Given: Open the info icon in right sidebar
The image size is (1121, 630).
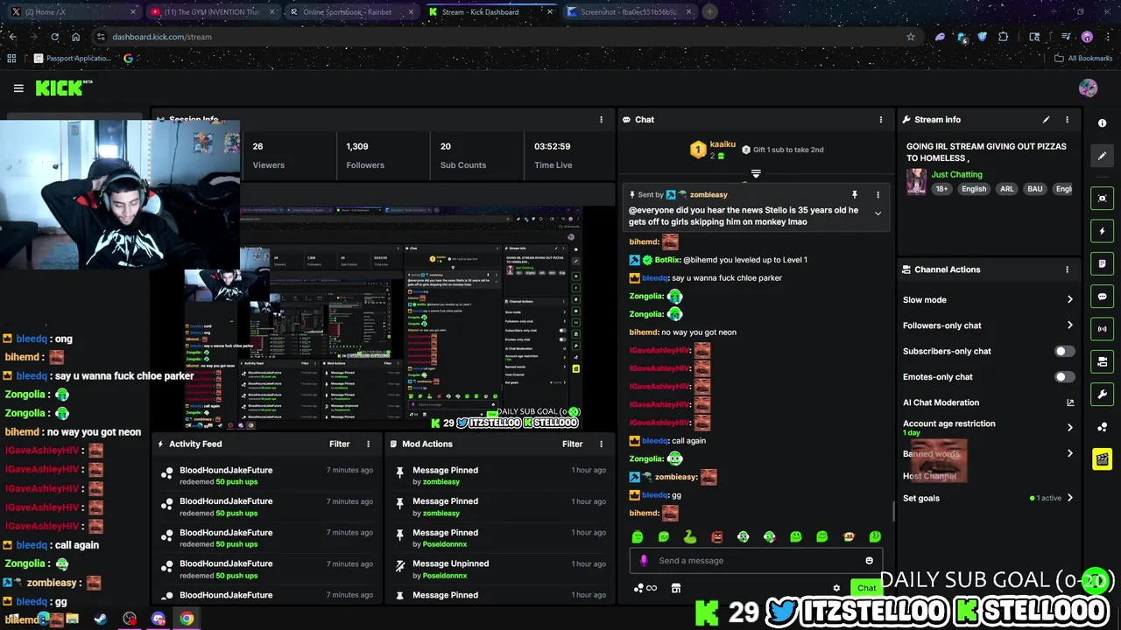Looking at the screenshot, I should (x=1102, y=123).
